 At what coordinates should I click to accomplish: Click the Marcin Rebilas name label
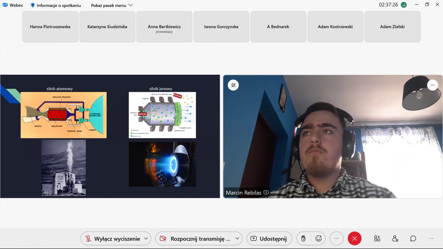point(244,193)
